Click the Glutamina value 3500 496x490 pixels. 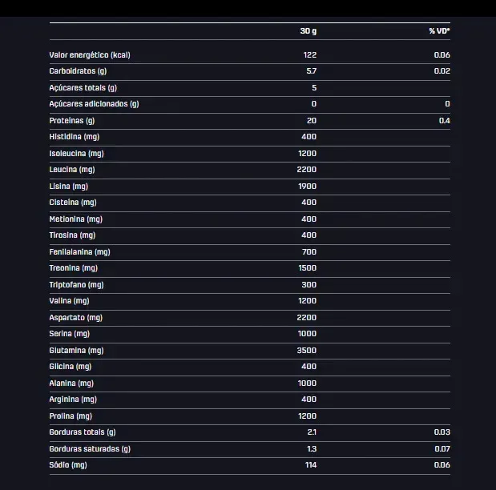pos(307,351)
